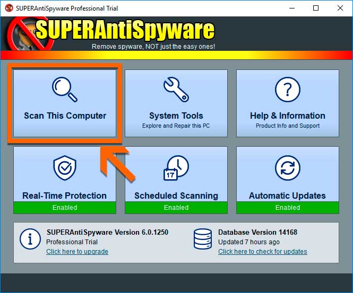Click the SUPERAntiSpyware title bar app icon
This screenshot has height=293, width=353.
(9, 8)
